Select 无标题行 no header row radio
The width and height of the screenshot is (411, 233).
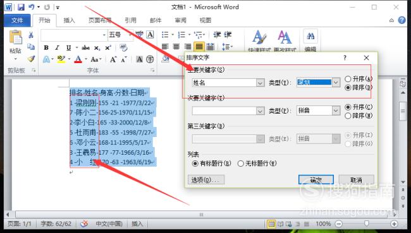[x=241, y=164]
